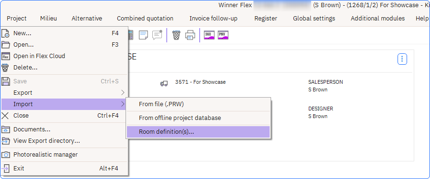Select From file (.PRW) import
Viewport: 430px width, 179px height.
198,104
